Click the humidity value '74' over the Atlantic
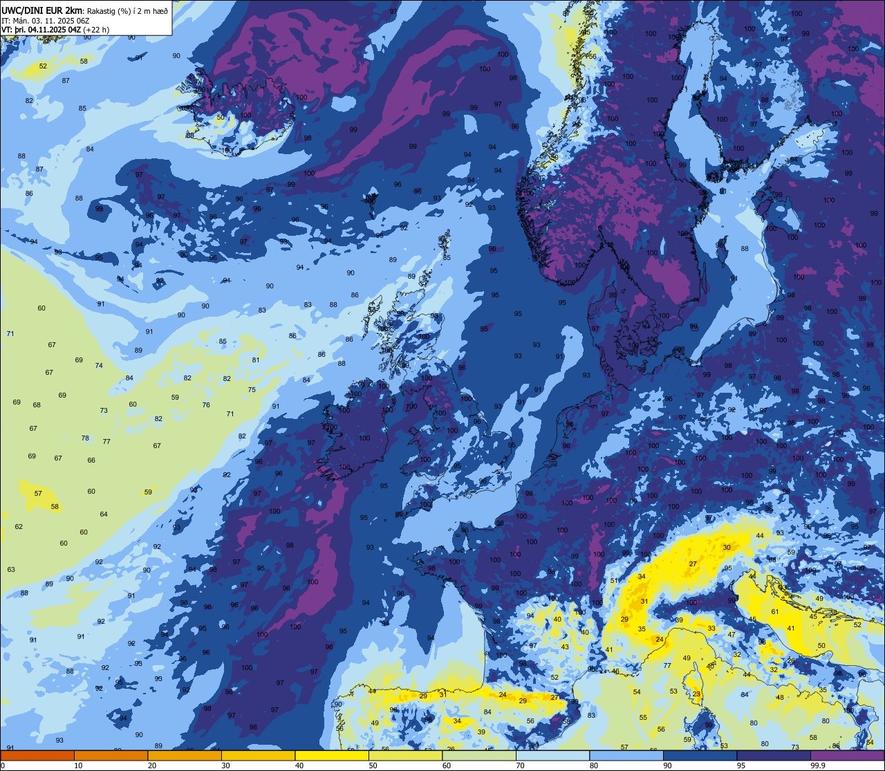 tap(99, 366)
